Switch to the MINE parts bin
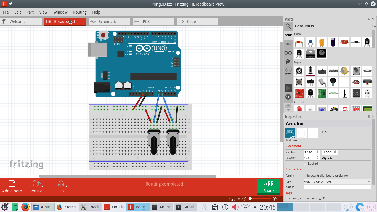 pyautogui.click(x=288, y=44)
